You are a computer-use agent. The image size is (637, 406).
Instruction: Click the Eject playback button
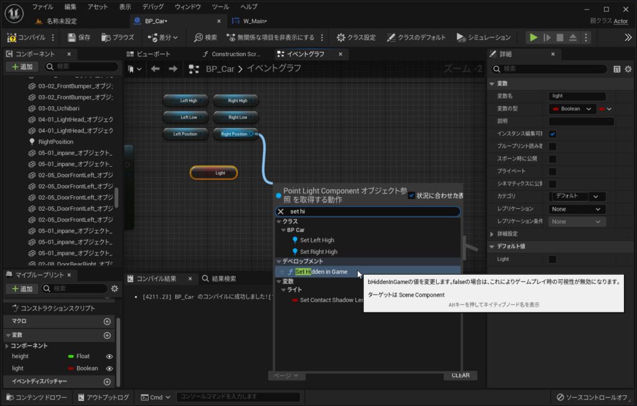(x=573, y=37)
